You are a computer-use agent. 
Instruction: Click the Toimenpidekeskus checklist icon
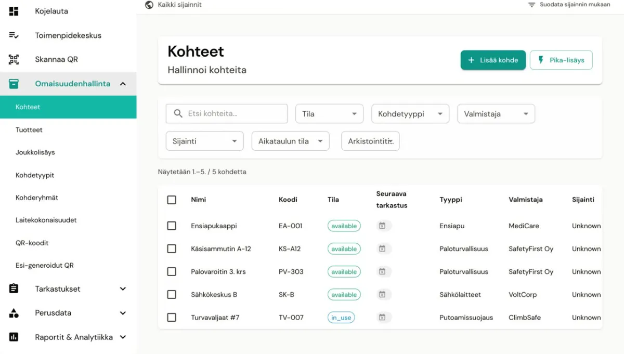point(14,35)
